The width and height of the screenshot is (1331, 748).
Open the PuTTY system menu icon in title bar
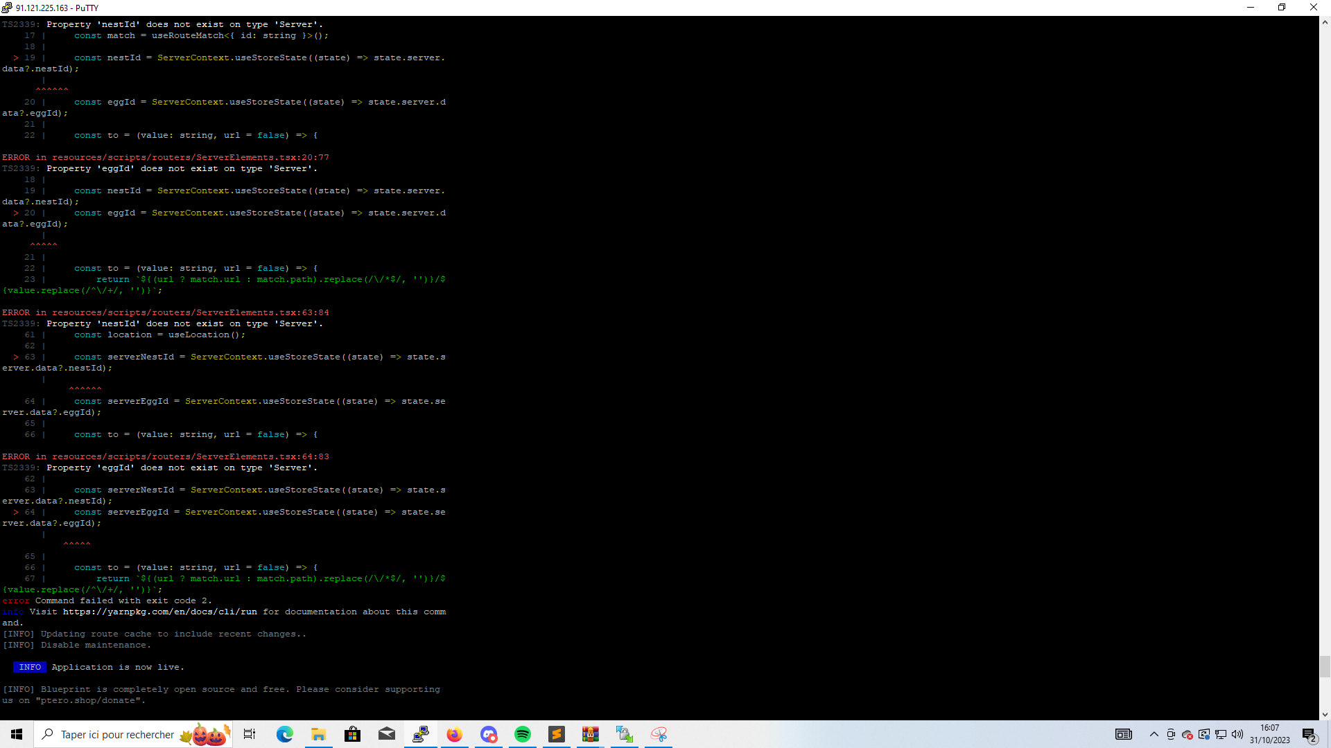tap(7, 8)
